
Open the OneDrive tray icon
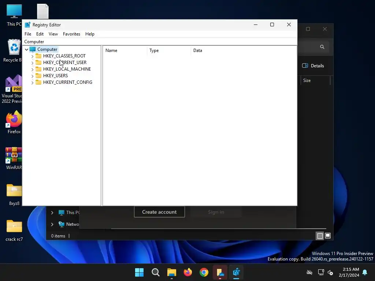coord(309,272)
